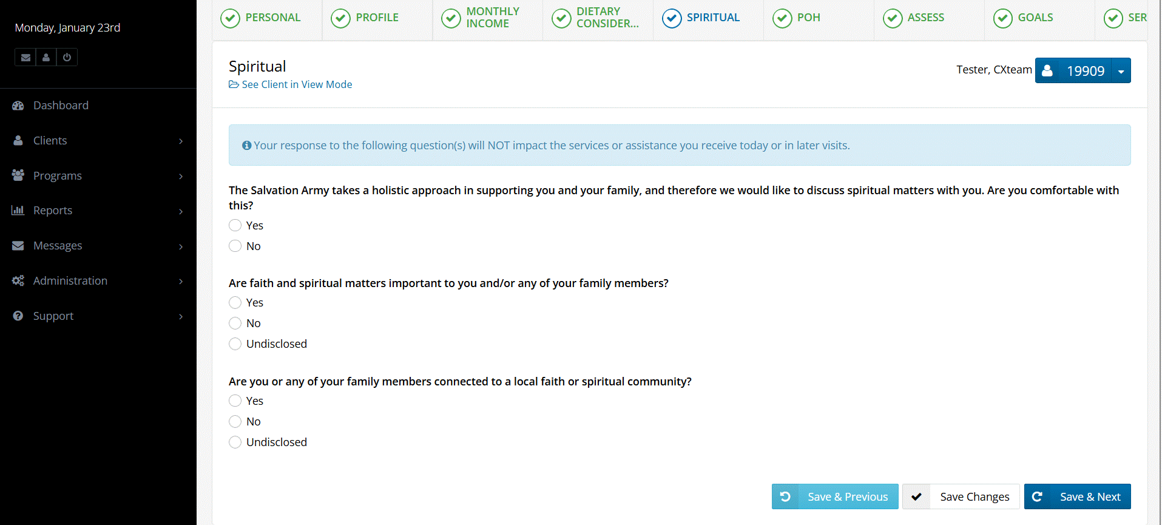Viewport: 1162px width, 525px height.
Task: Select No for faith matters being important
Action: coord(235,323)
